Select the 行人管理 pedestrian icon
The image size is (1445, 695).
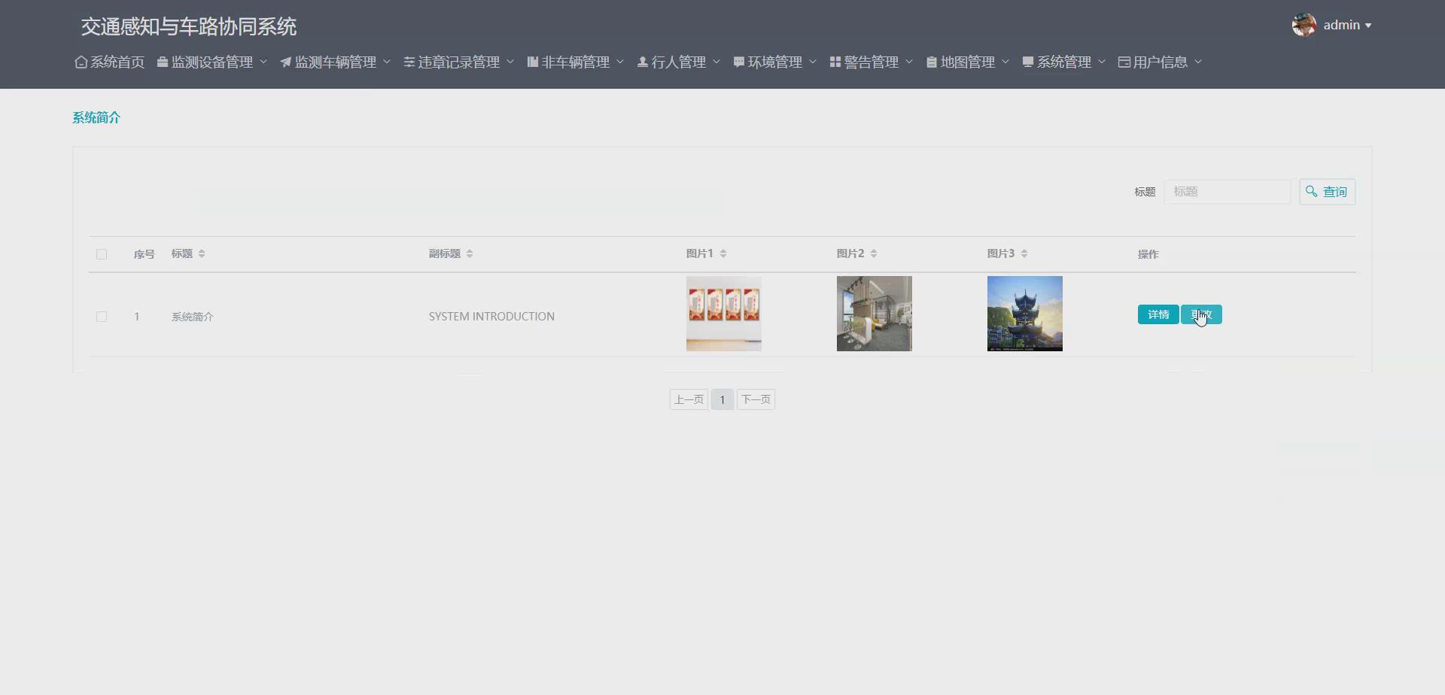point(642,62)
